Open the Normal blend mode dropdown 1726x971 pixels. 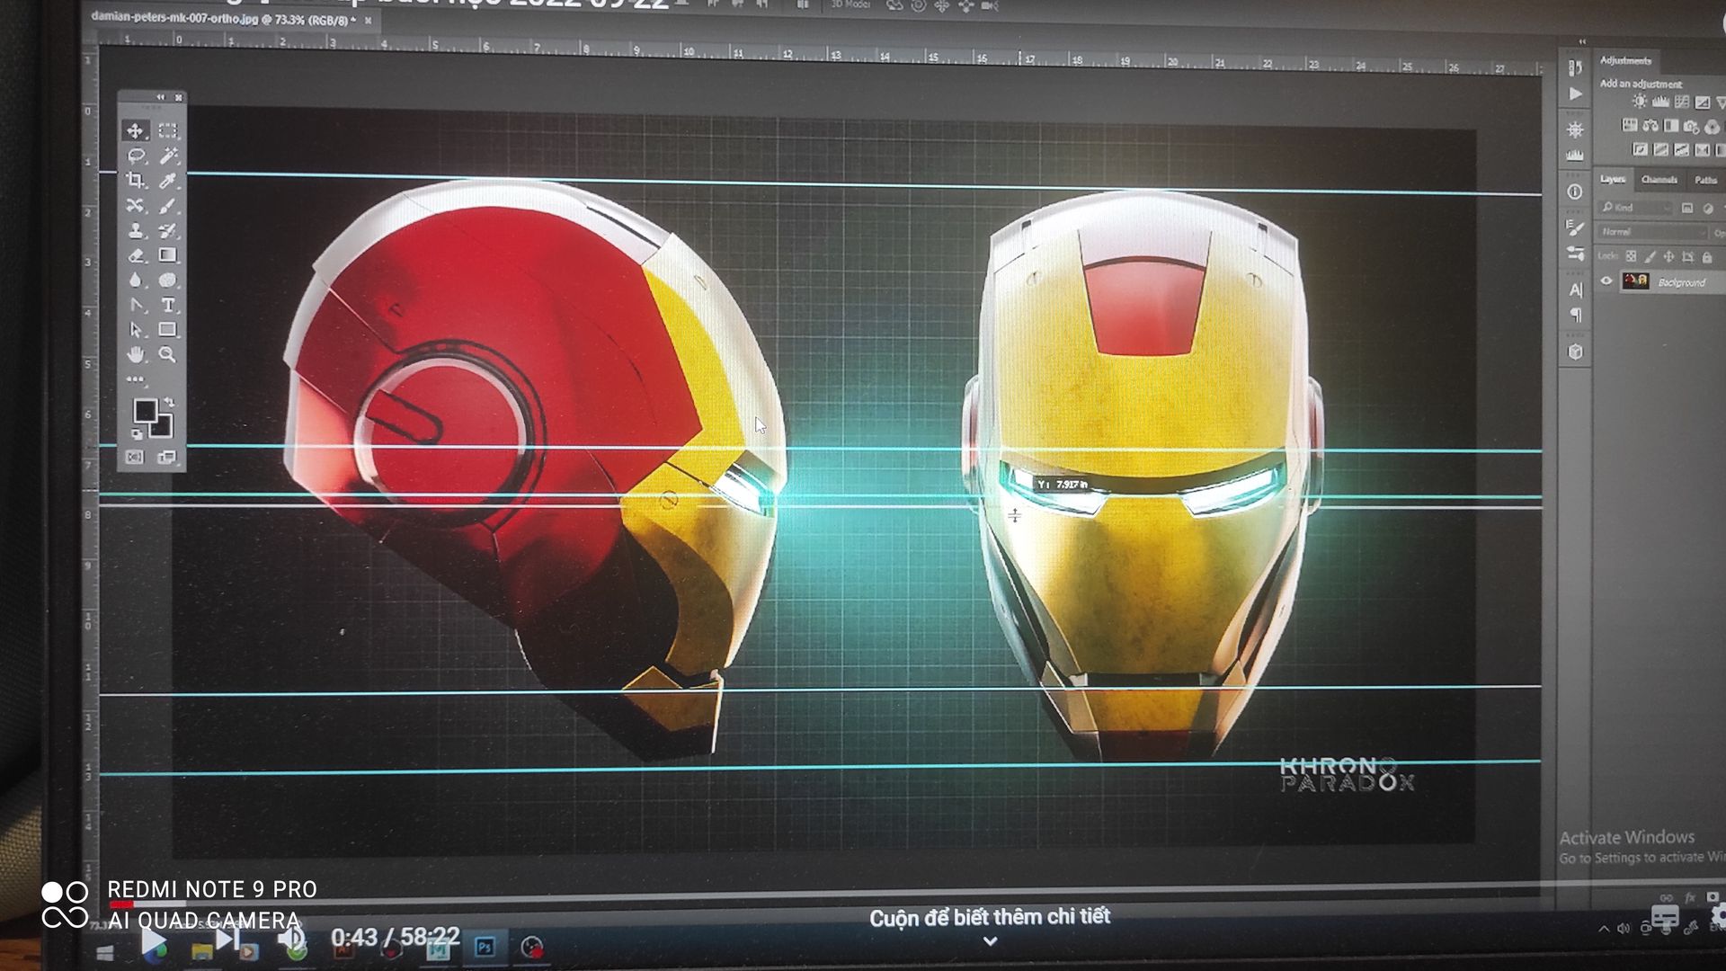point(1652,232)
